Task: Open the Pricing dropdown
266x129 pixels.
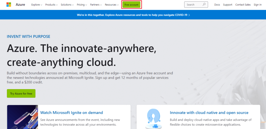Action: click(82, 5)
